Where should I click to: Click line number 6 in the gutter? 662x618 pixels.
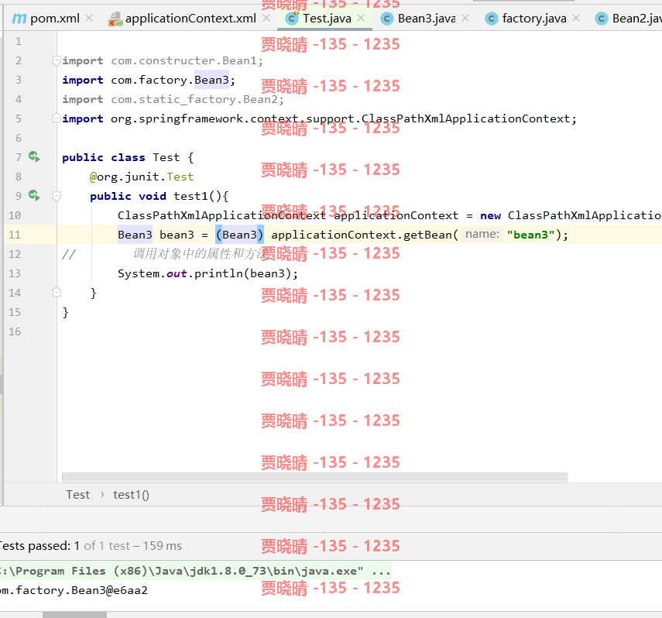tap(18, 138)
